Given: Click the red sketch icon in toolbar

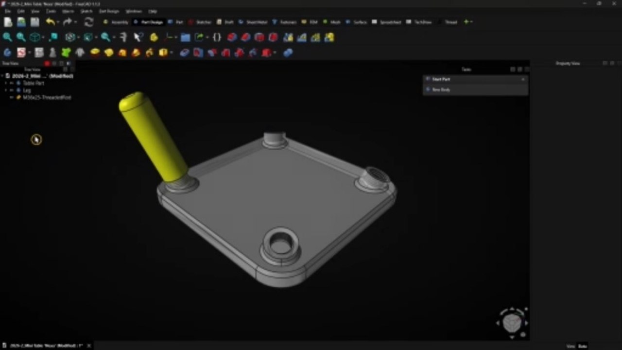Looking at the screenshot, I should (21, 52).
